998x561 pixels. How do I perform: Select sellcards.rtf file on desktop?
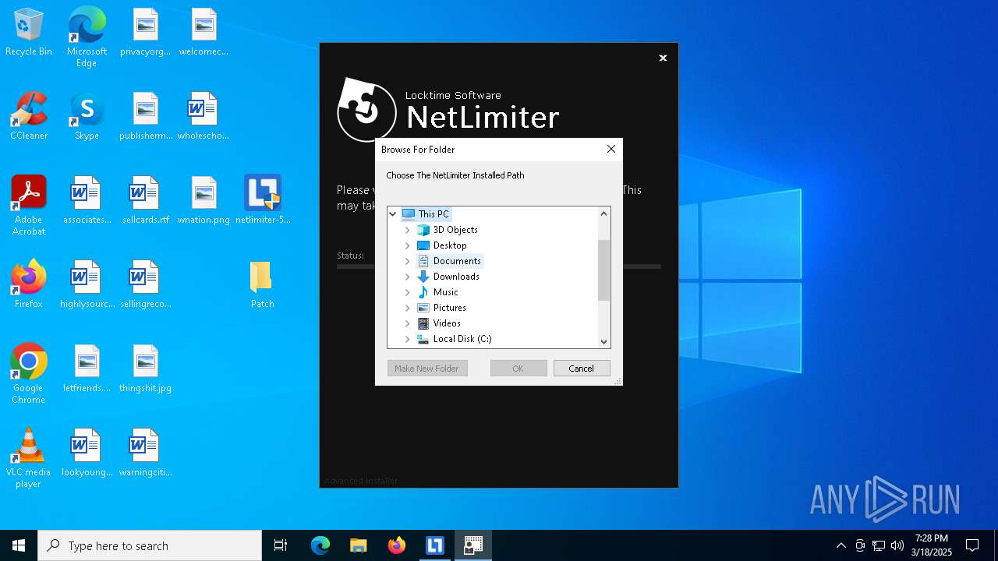pos(145,201)
